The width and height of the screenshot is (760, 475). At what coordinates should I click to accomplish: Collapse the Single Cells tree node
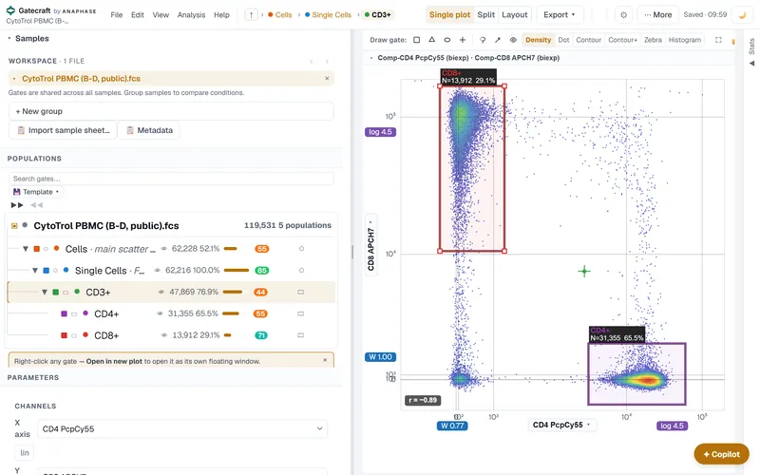tap(35, 270)
